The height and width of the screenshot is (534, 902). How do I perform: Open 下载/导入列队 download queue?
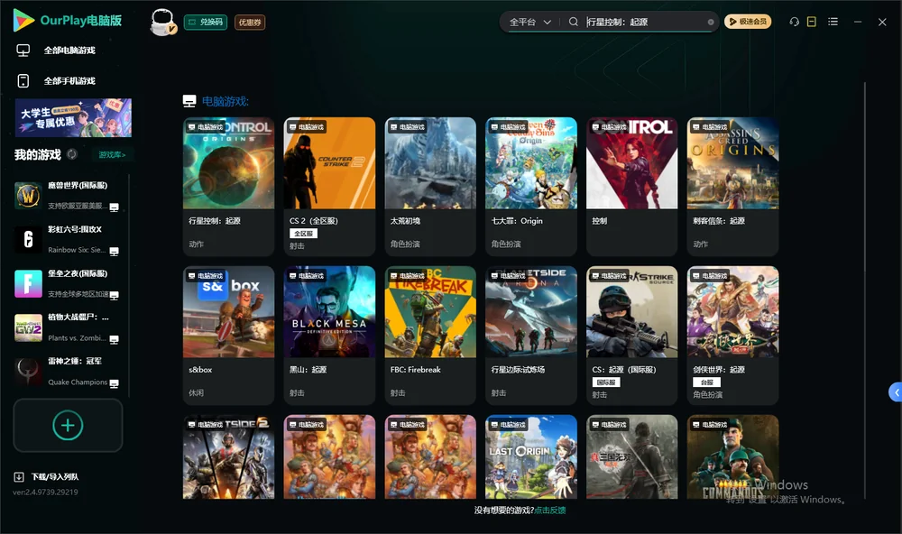(47, 476)
